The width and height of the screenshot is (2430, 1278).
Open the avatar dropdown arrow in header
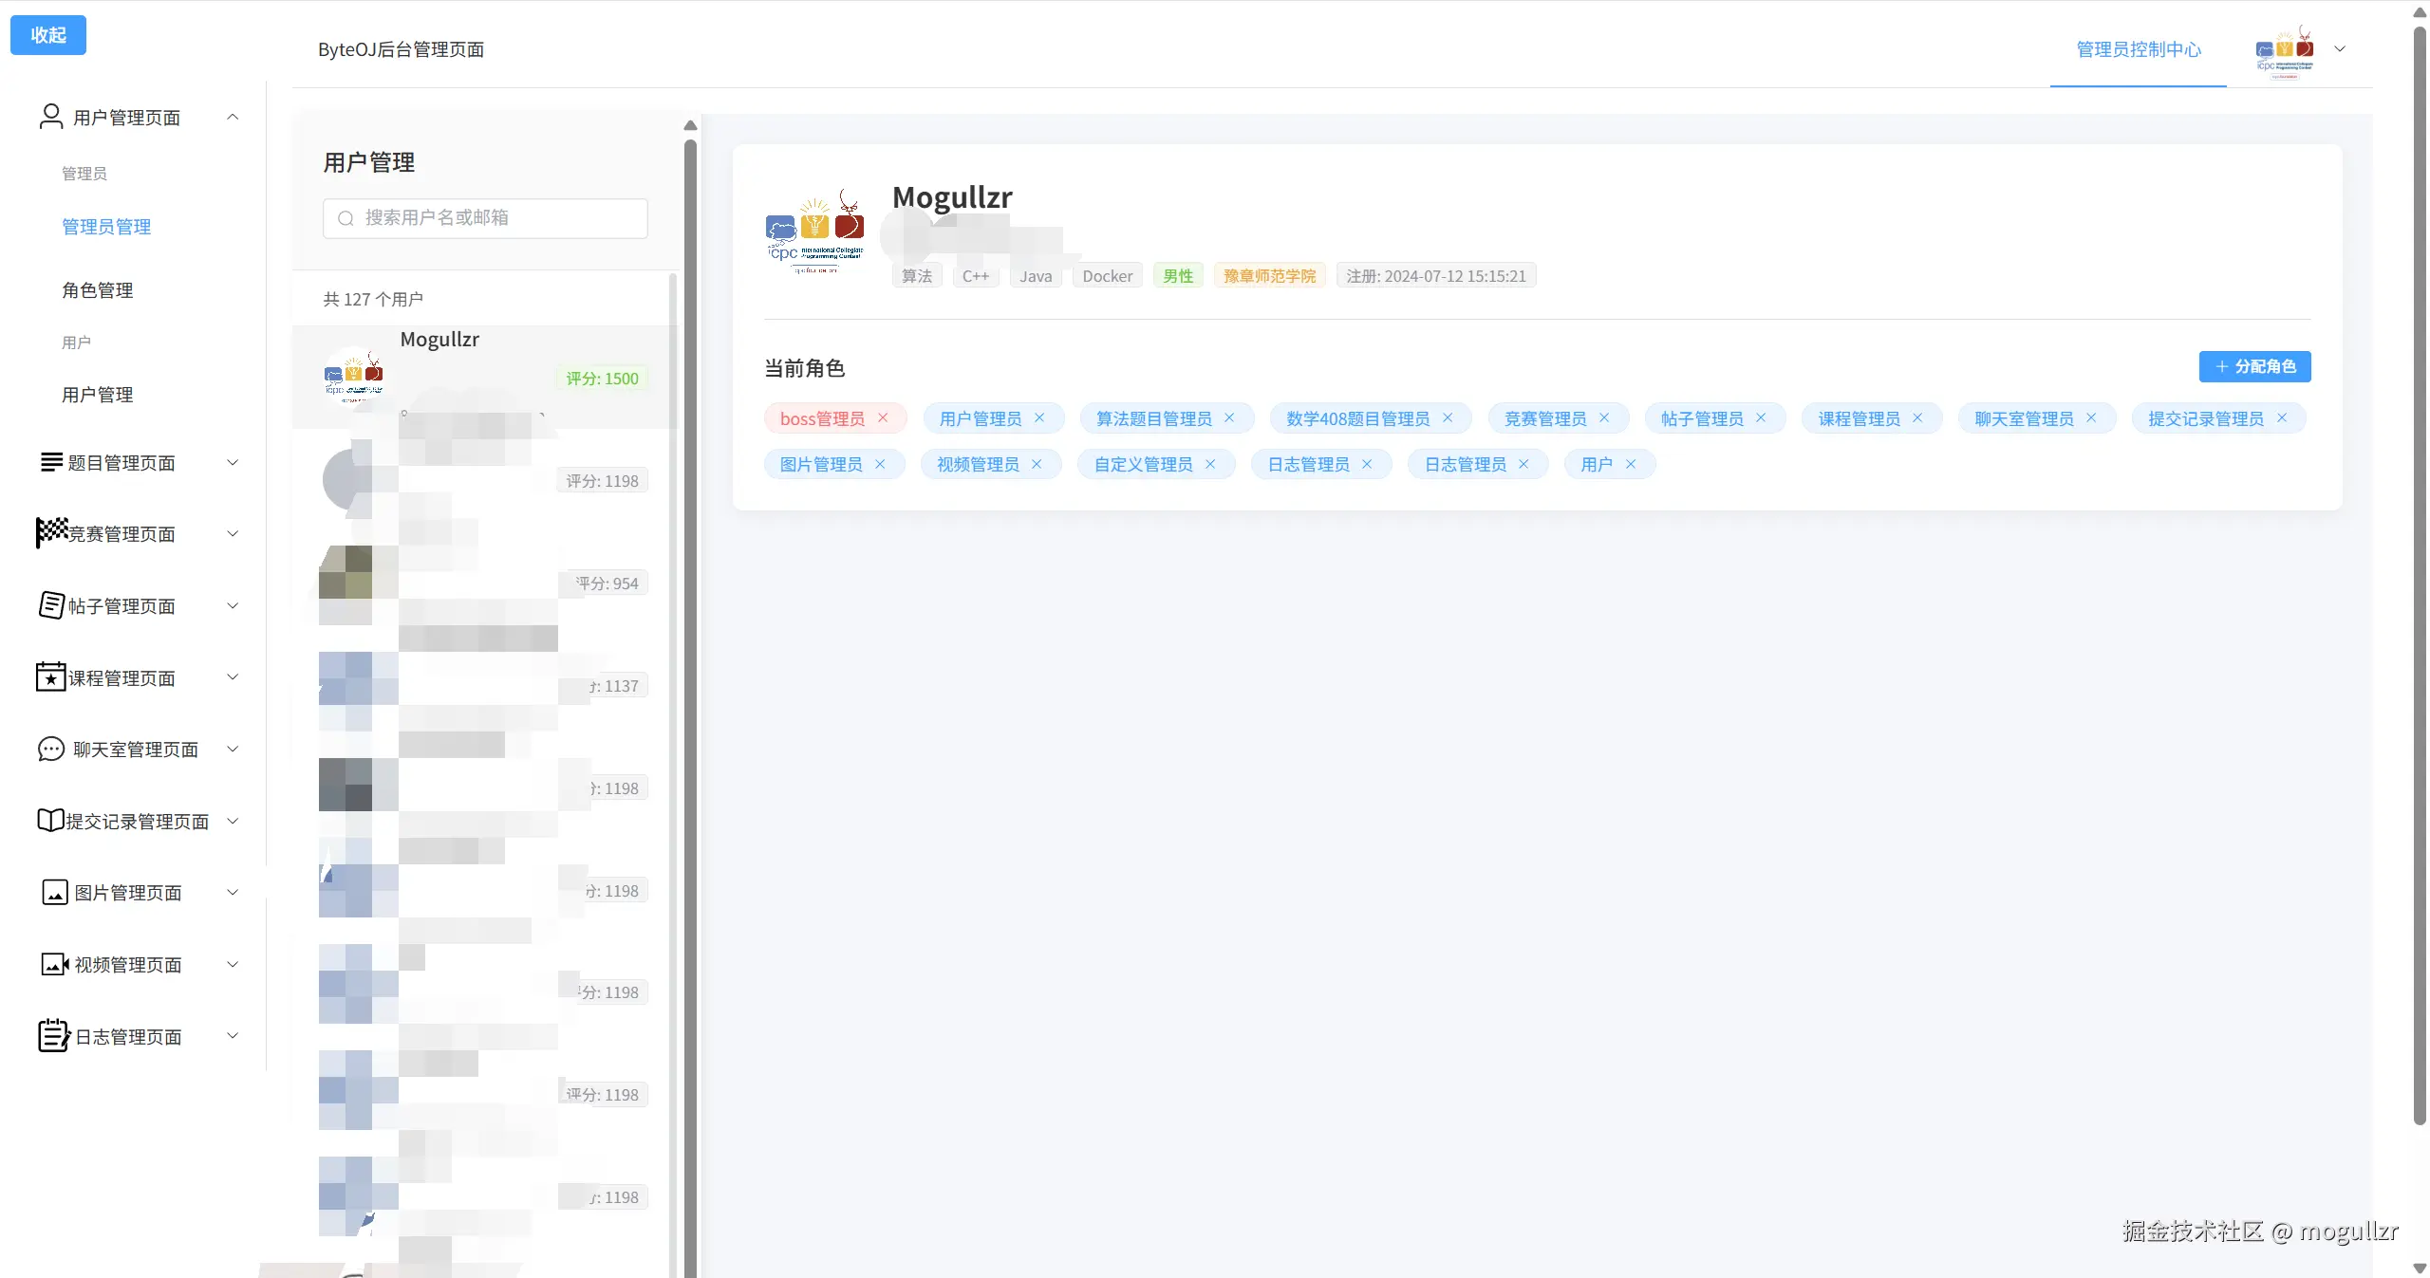coord(2340,49)
